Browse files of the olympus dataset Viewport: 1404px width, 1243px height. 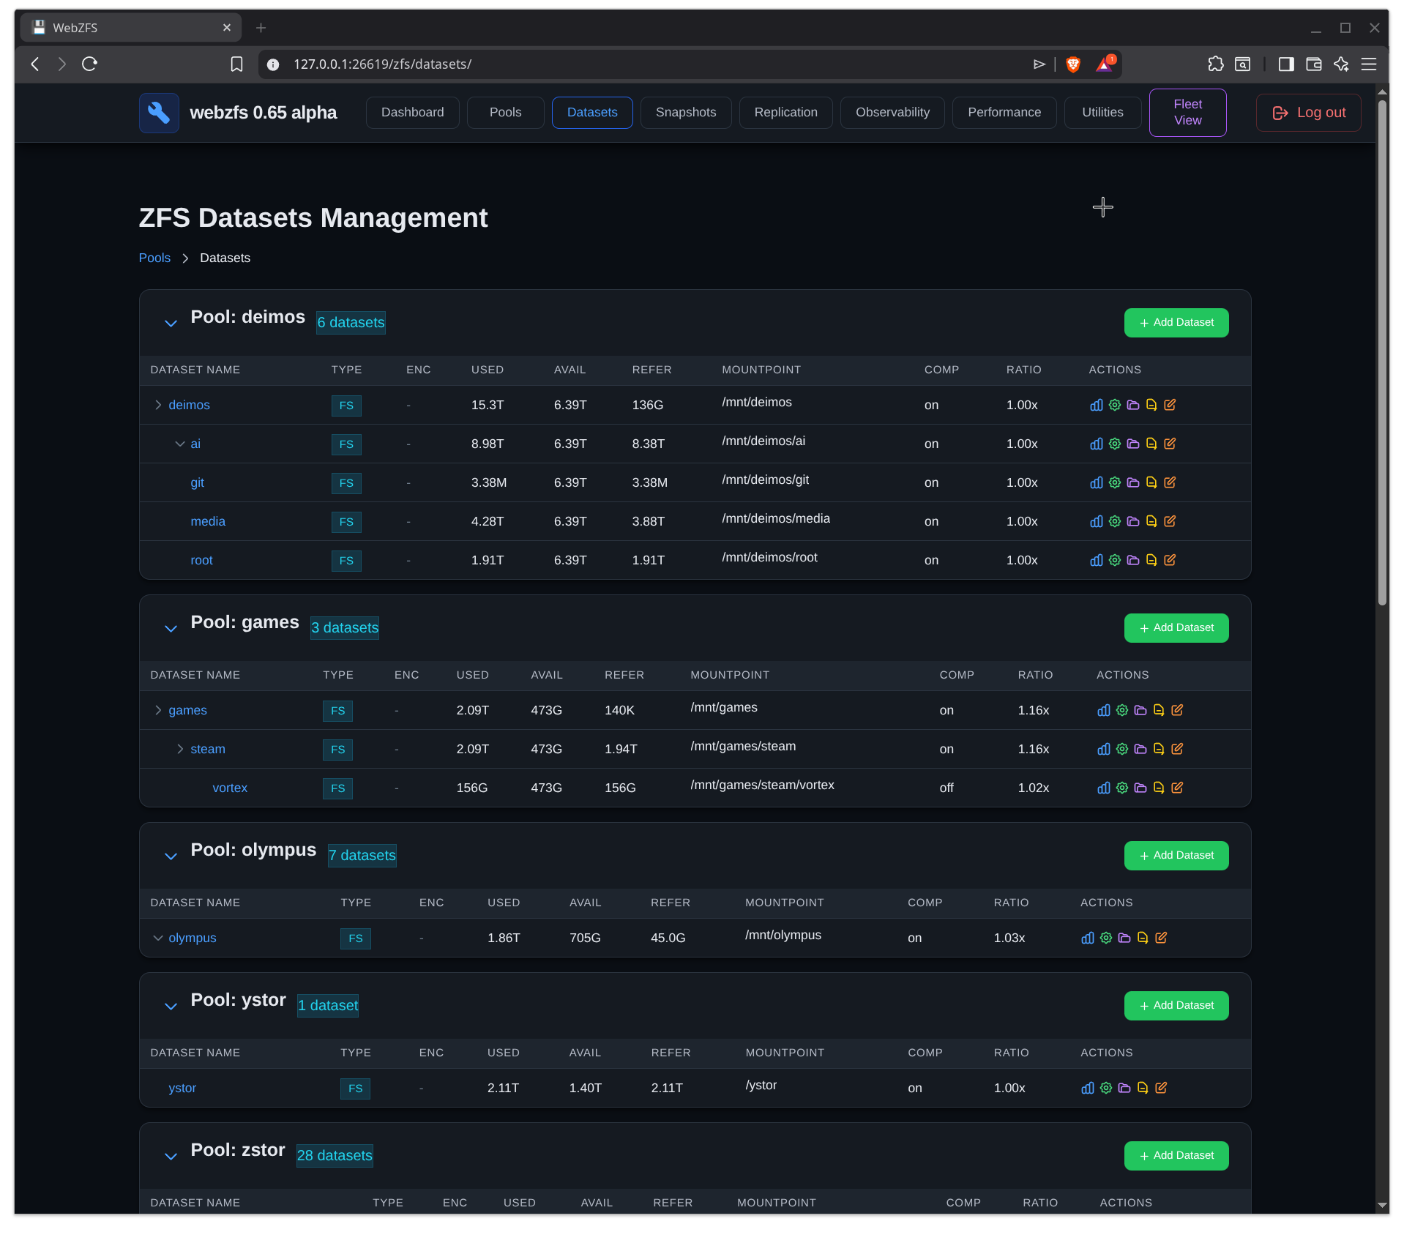click(1124, 938)
